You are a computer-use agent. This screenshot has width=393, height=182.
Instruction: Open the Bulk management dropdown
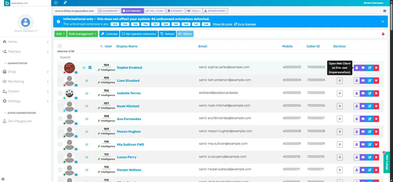(x=82, y=34)
